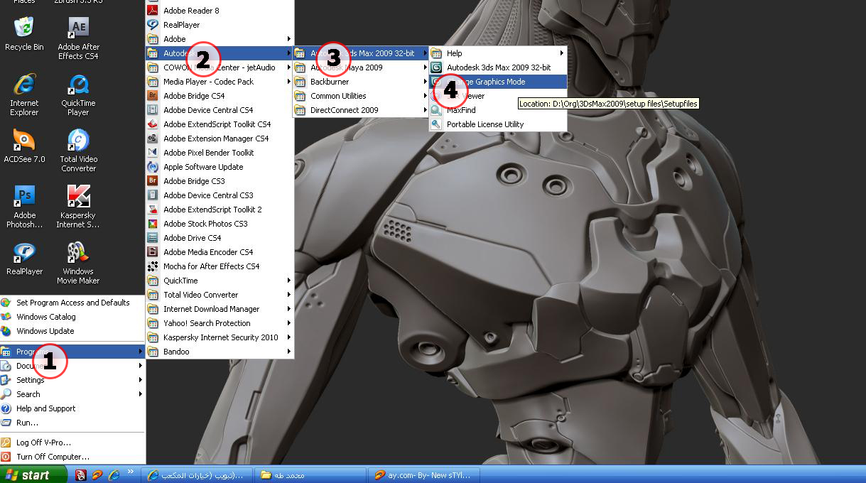Open Adobe Photoshop desktop shortcut

point(24,206)
